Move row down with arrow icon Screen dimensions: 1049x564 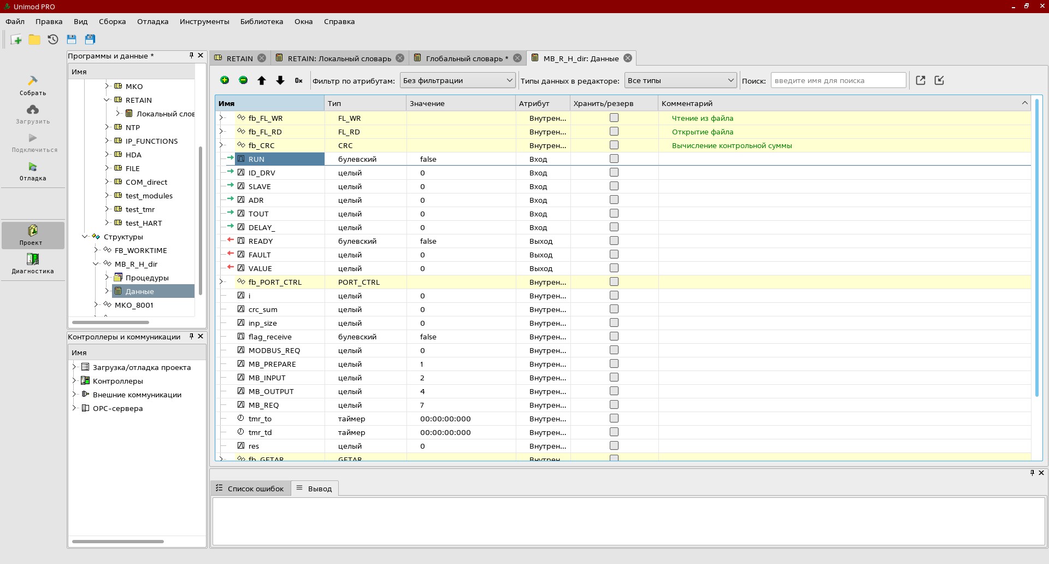[x=280, y=80]
